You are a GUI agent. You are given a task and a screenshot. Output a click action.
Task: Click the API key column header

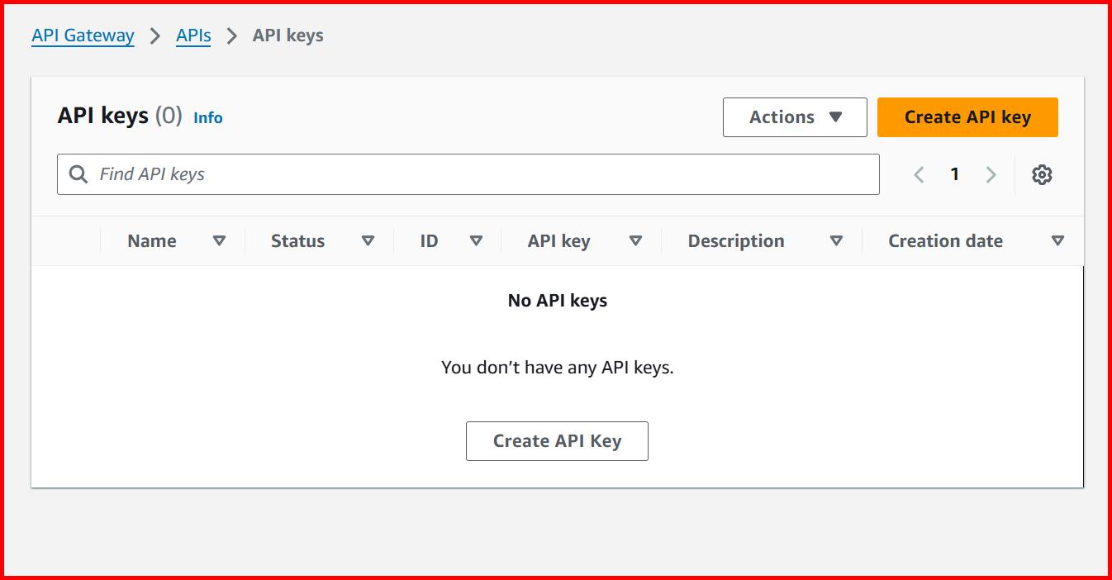[x=558, y=241]
